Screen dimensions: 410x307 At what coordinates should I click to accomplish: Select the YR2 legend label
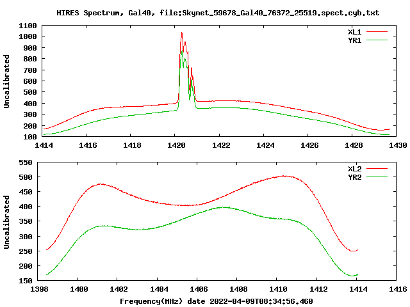pos(354,177)
